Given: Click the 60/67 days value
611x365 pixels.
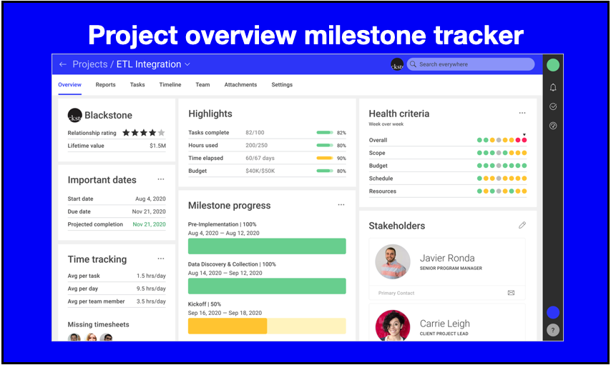Looking at the screenshot, I should pos(260,158).
